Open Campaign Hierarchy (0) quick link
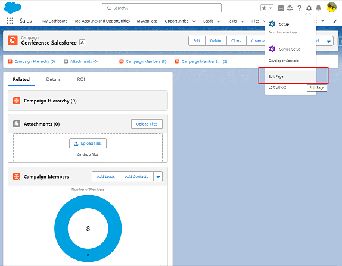This screenshot has height=266, width=342. coord(35,61)
